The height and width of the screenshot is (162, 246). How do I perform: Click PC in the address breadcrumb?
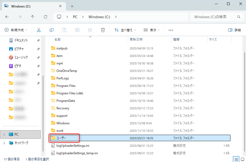click(75, 17)
